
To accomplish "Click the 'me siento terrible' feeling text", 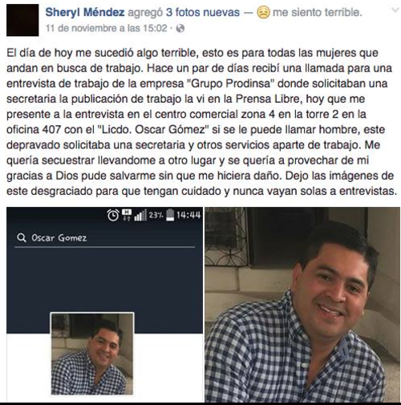I will click(x=318, y=12).
